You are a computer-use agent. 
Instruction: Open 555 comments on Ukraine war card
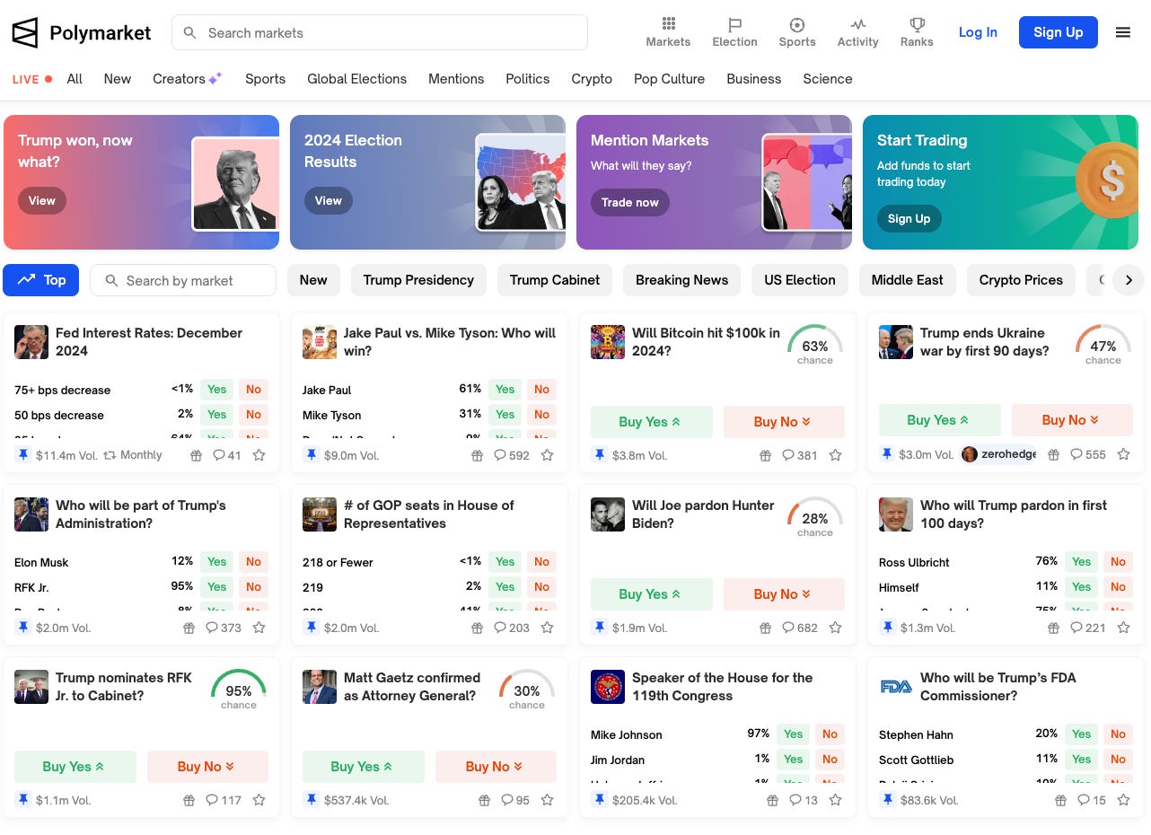[1088, 454]
